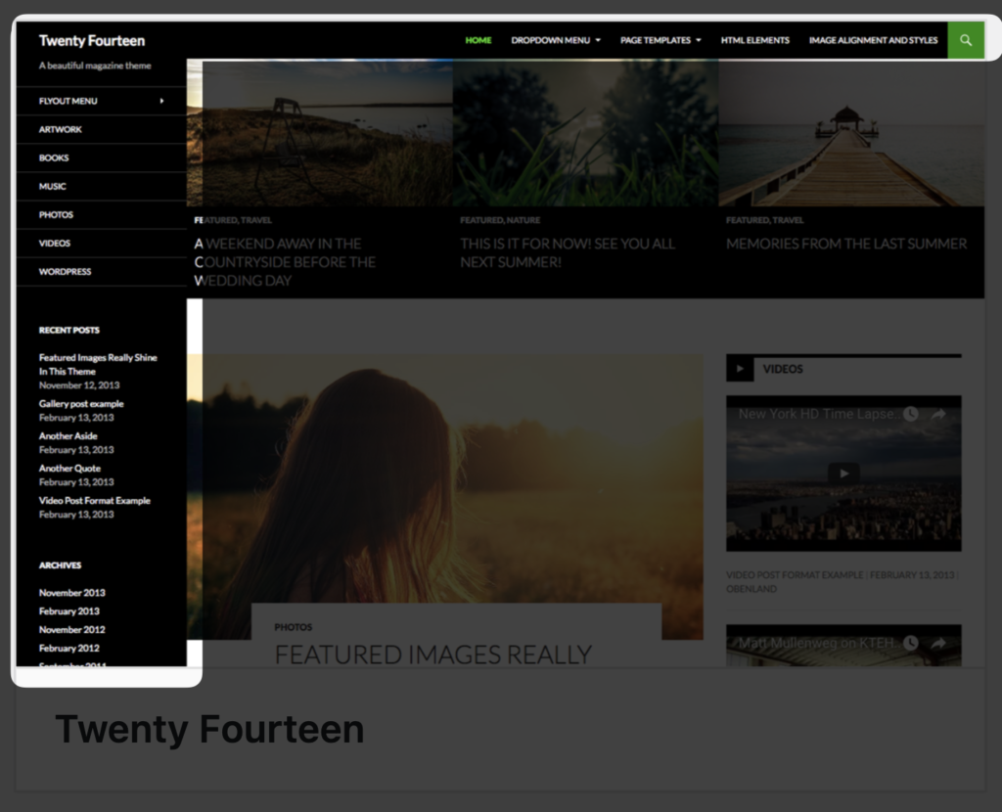The width and height of the screenshot is (1002, 812).
Task: Open Image Alignment and Styles menu
Action: pyautogui.click(x=873, y=40)
